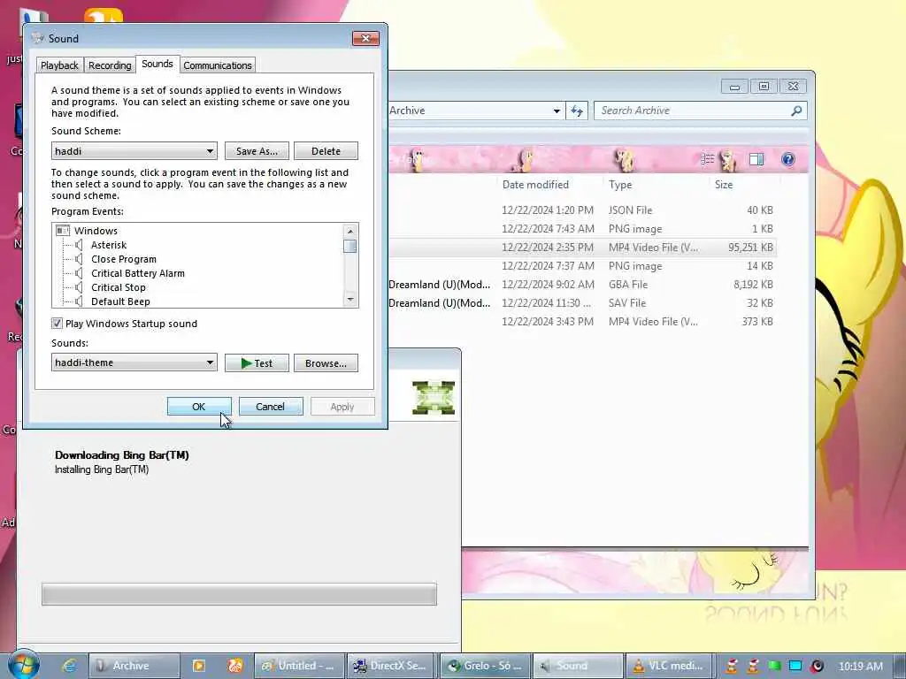The image size is (906, 679).
Task: Confirm Sound dialog with OK
Action: pyautogui.click(x=199, y=407)
